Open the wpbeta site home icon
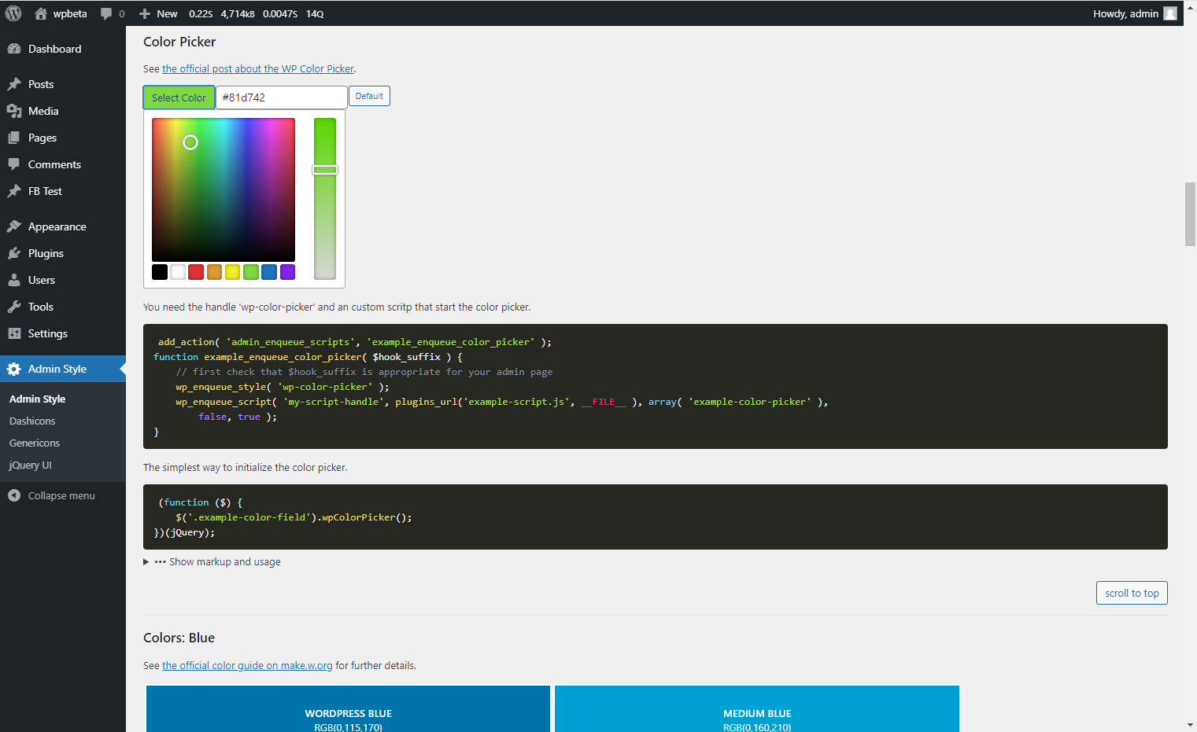 pyautogui.click(x=41, y=13)
